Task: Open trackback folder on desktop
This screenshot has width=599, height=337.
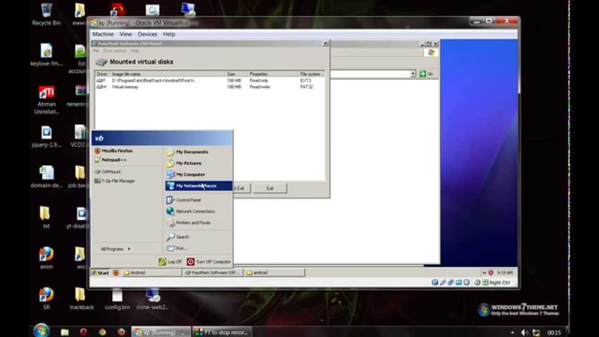Action: pyautogui.click(x=82, y=299)
